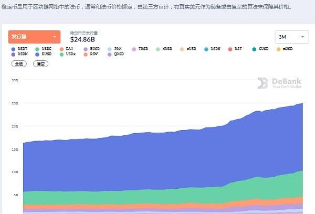Click the 30B y-axis label
This screenshot has height=214, width=315.
[x=15, y=80]
